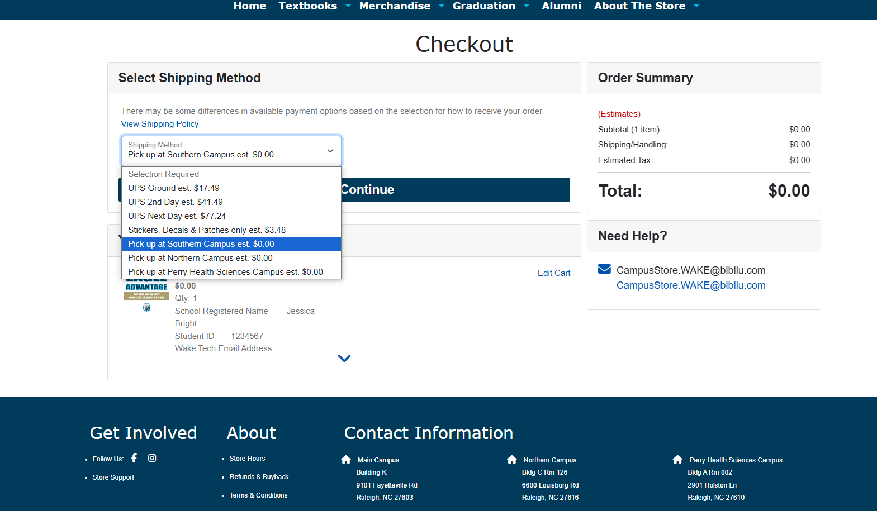This screenshot has height=511, width=877.
Task: Click the Main Campus home icon
Action: [x=346, y=460]
